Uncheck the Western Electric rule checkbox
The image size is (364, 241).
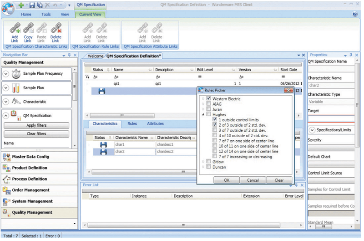209,99
